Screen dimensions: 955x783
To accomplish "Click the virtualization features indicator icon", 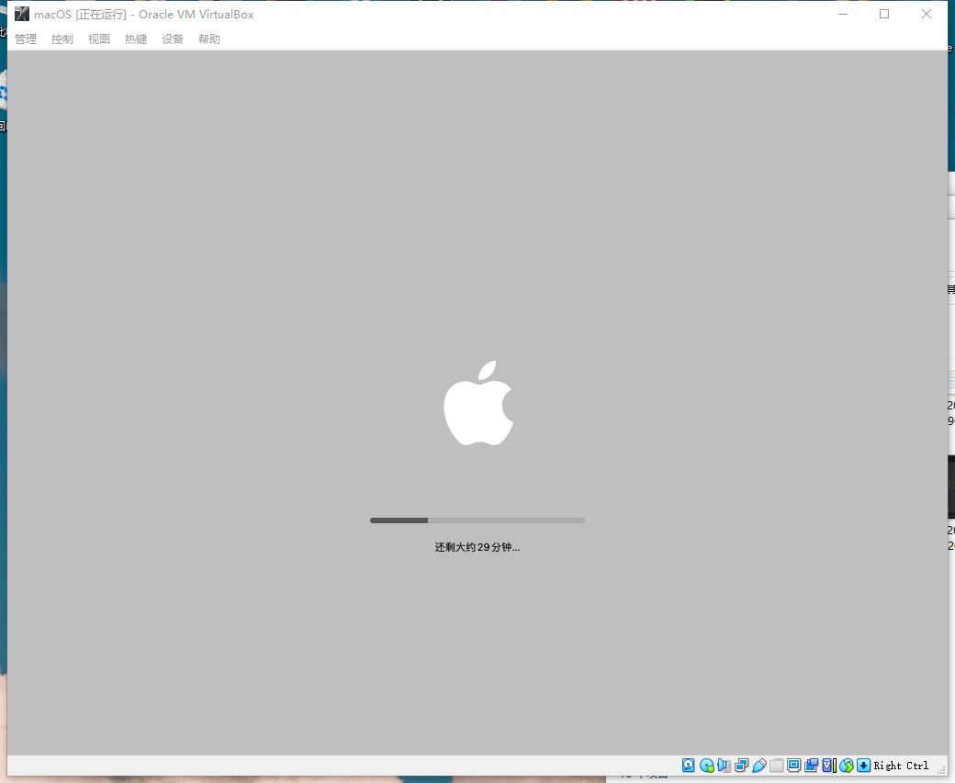I will [828, 765].
